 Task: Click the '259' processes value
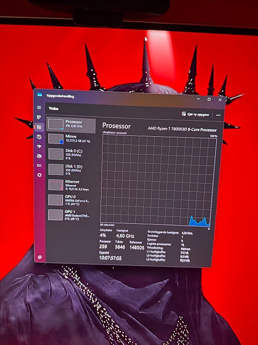coord(103,247)
